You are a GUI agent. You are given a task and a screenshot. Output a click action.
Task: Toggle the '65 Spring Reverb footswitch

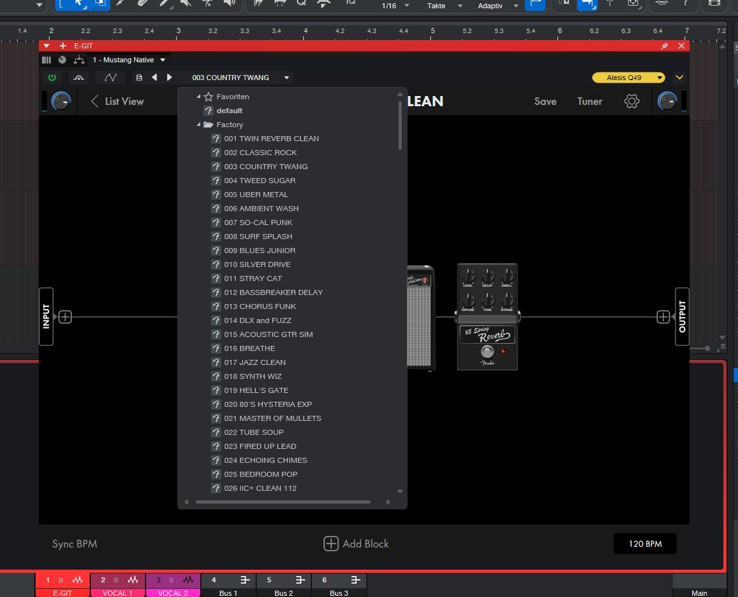click(x=487, y=352)
